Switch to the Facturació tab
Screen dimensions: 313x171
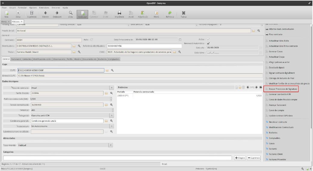click(16, 59)
